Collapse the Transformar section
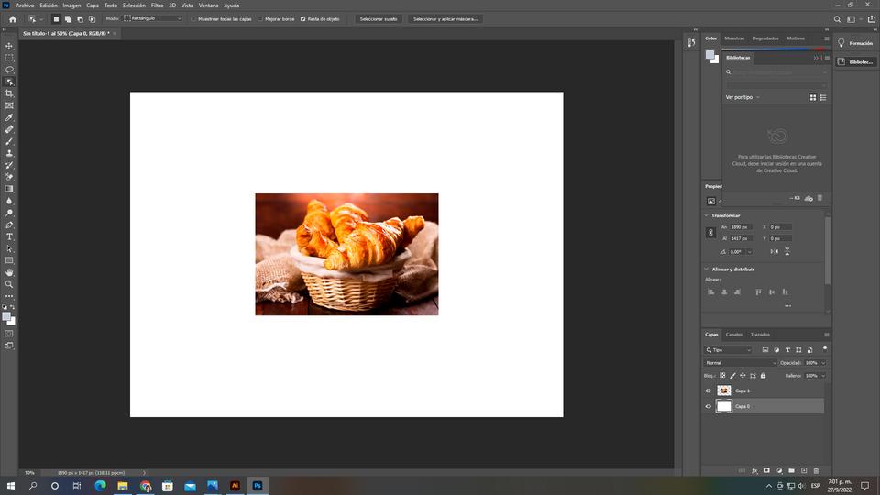 tap(707, 215)
